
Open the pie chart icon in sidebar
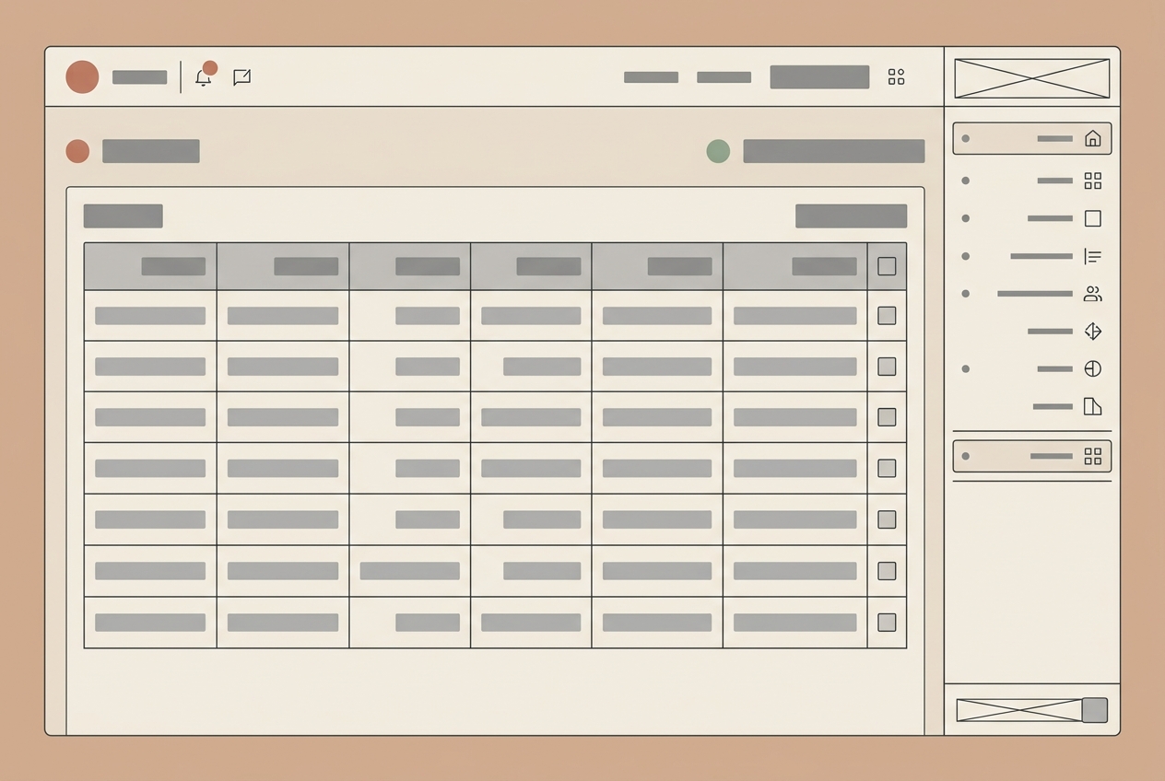pos(1092,368)
